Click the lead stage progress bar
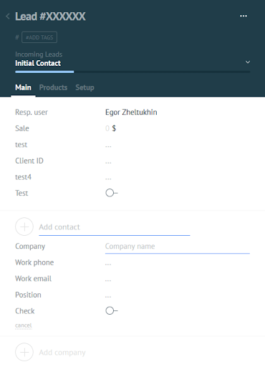Screen dimensions: 265x367 (x=132, y=72)
